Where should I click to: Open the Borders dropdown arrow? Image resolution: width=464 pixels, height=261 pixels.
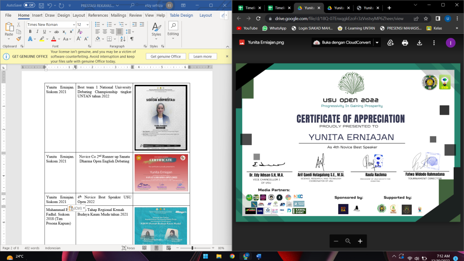coord(115,39)
